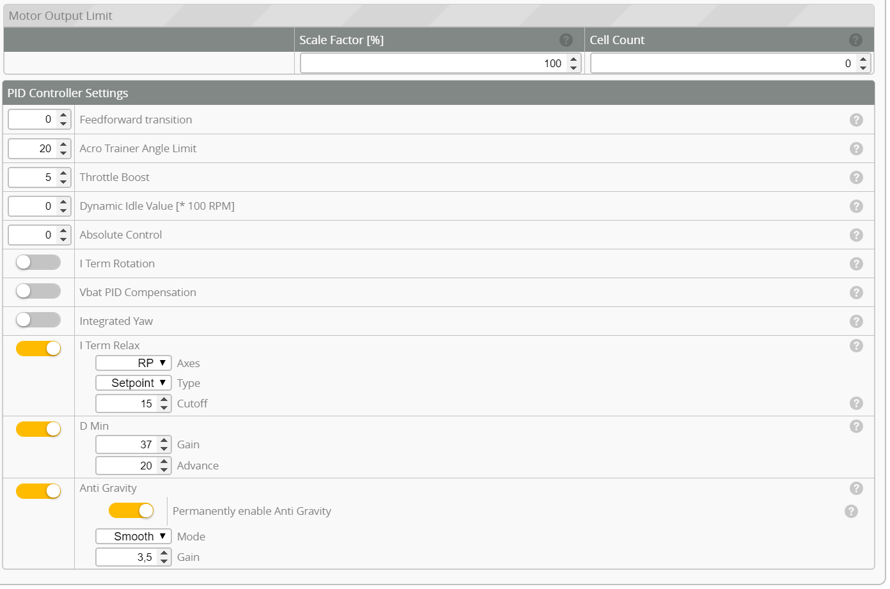
Task: Show help for I Term Relax Cutoff
Action: [x=856, y=404]
